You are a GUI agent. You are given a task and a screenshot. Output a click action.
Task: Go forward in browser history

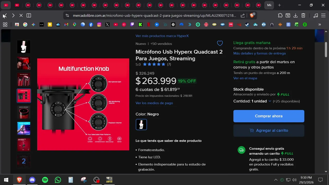pos(13,15)
